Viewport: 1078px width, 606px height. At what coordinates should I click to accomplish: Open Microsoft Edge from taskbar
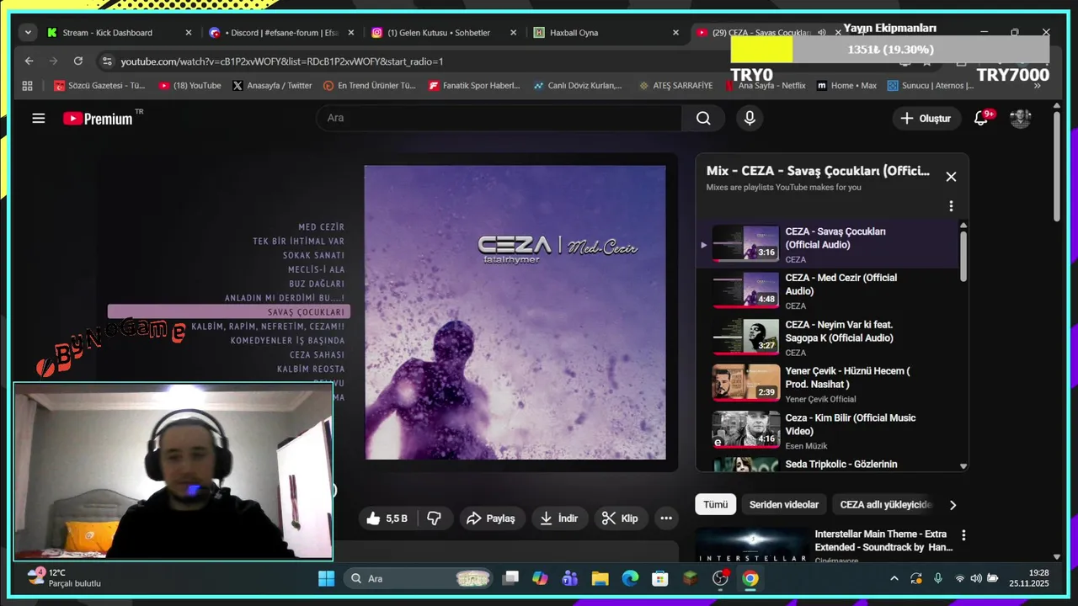(630, 578)
